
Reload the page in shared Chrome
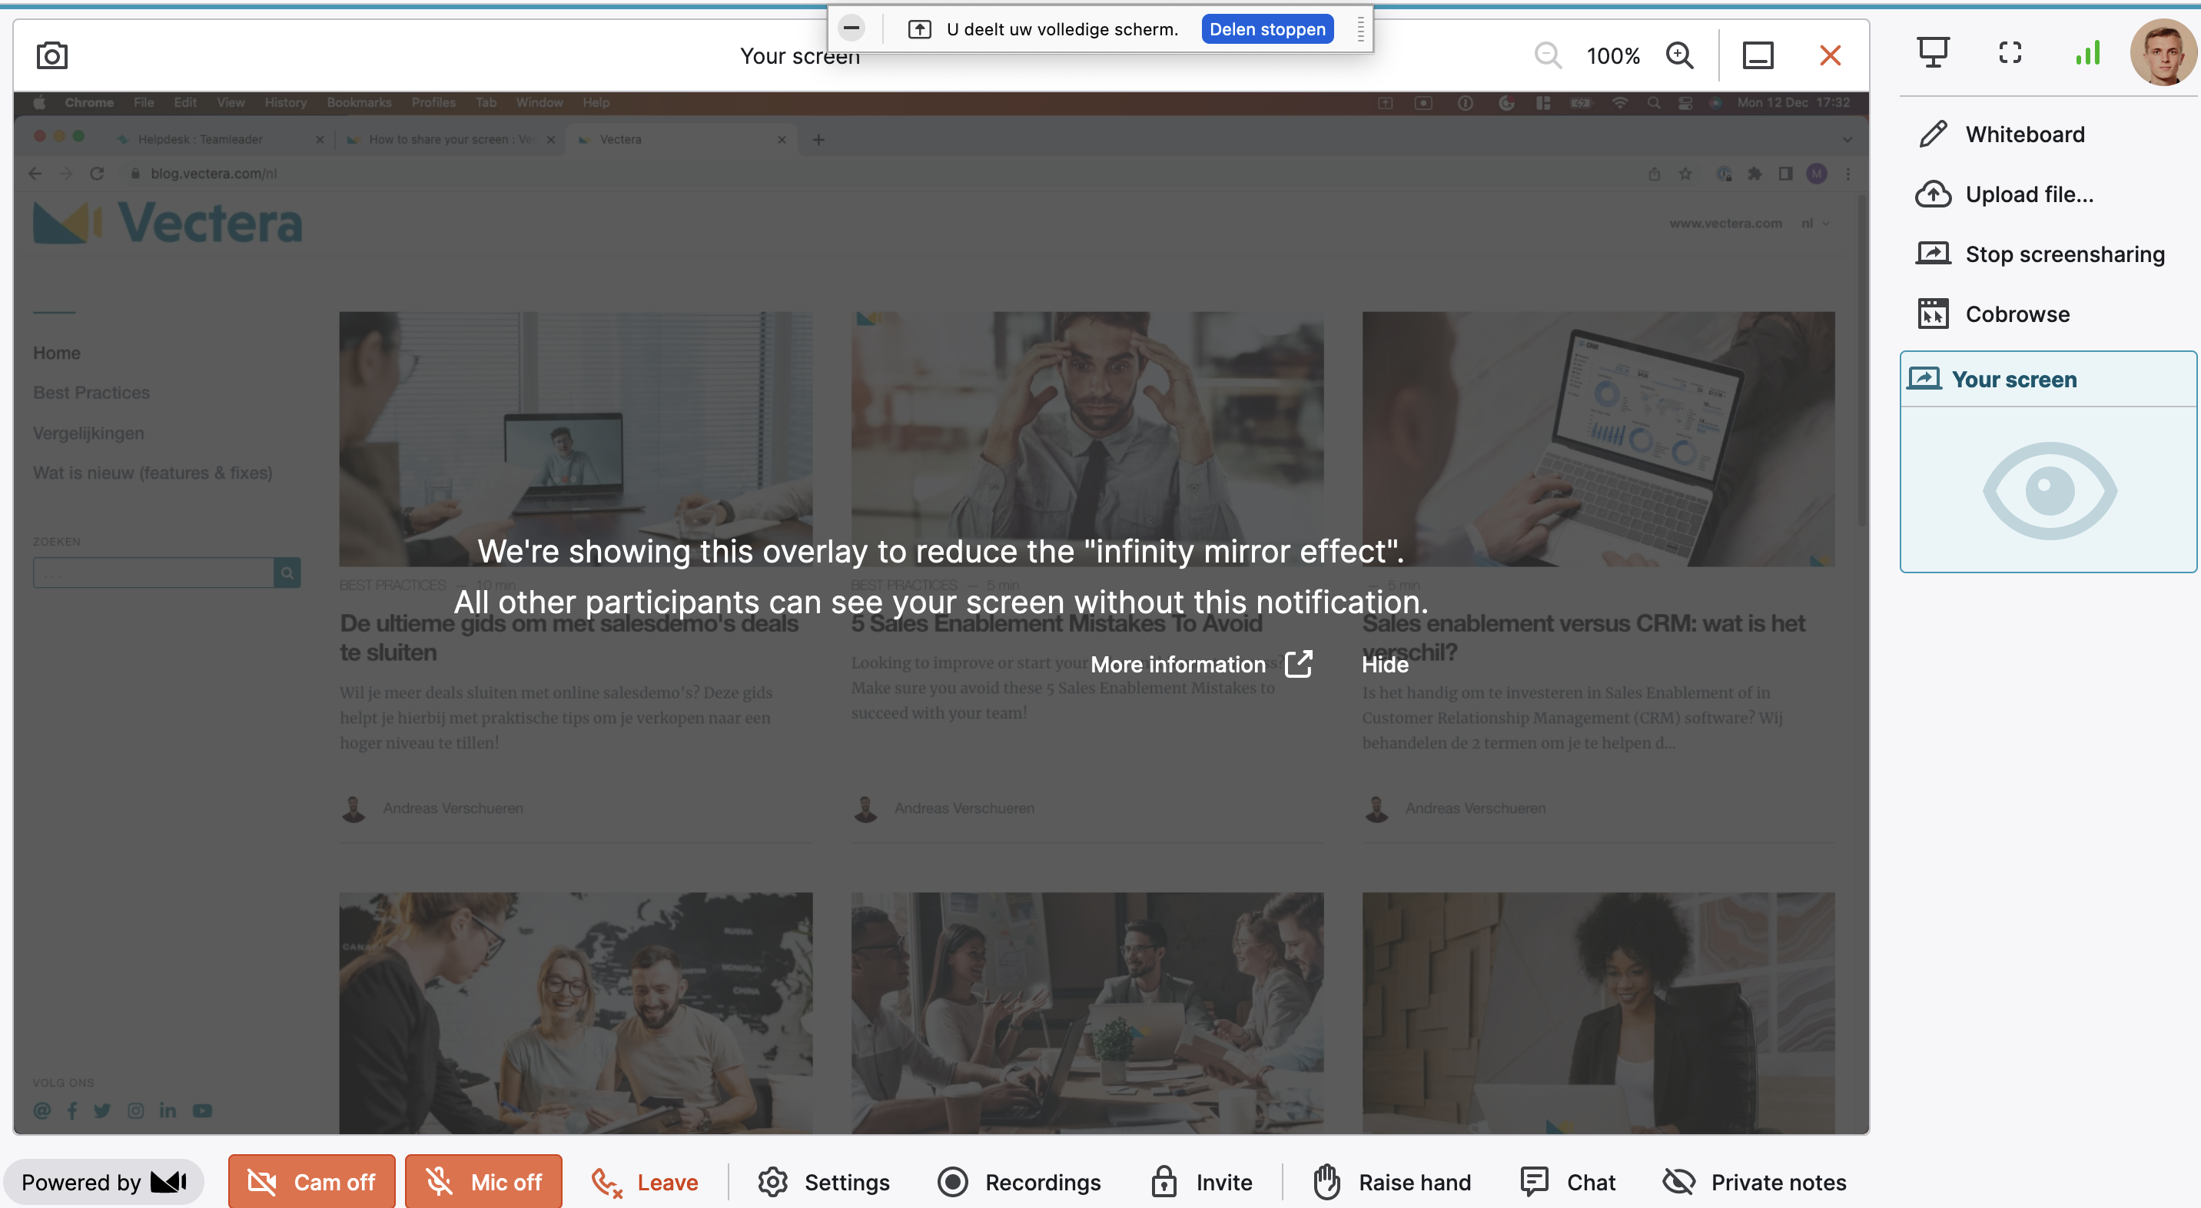tap(97, 174)
